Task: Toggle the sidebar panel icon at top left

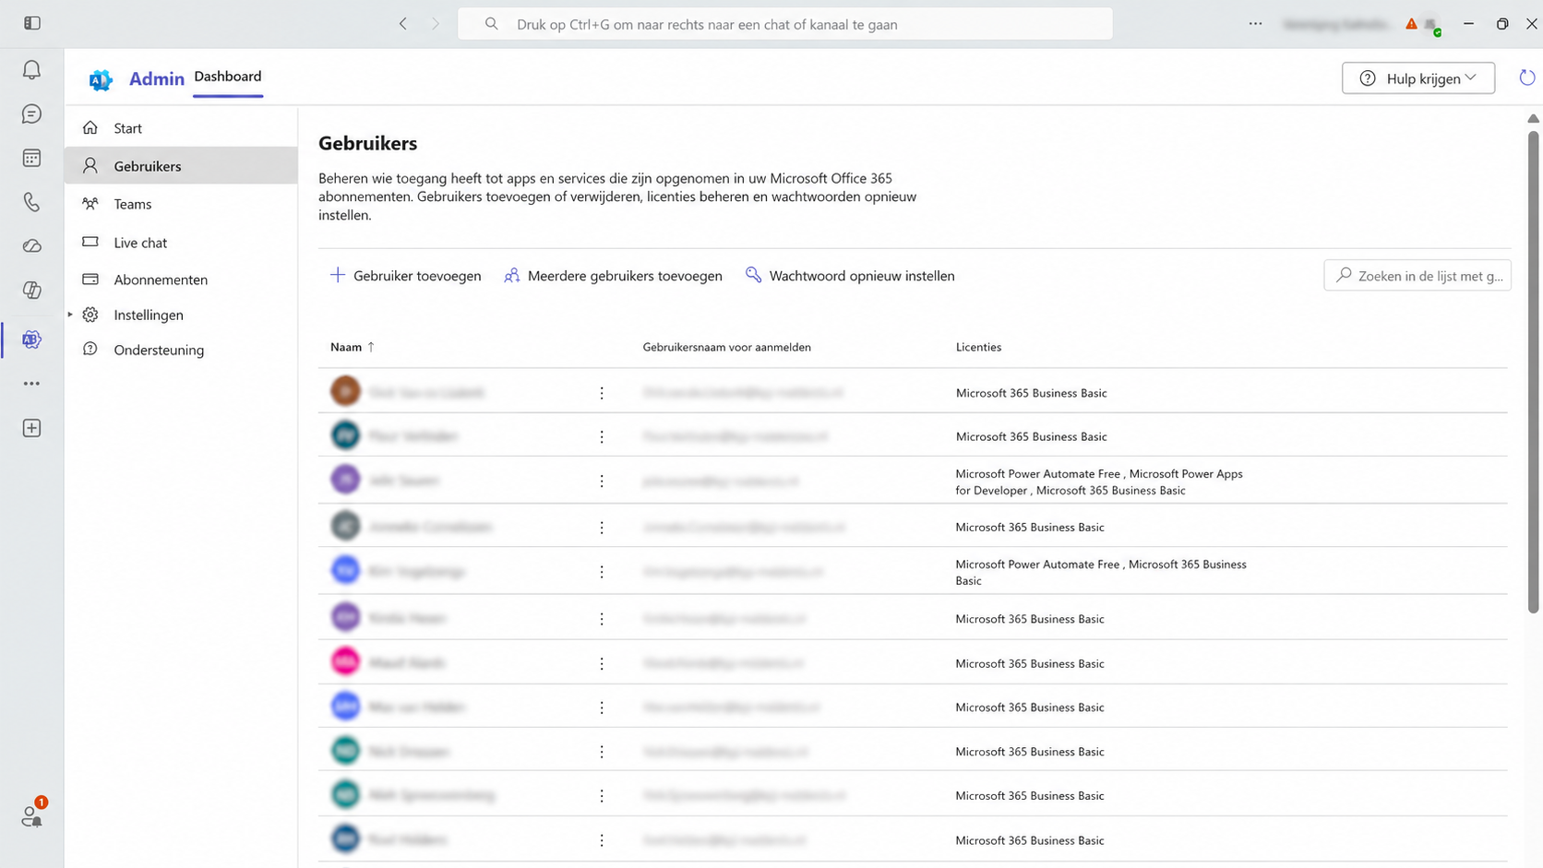Action: coord(32,23)
